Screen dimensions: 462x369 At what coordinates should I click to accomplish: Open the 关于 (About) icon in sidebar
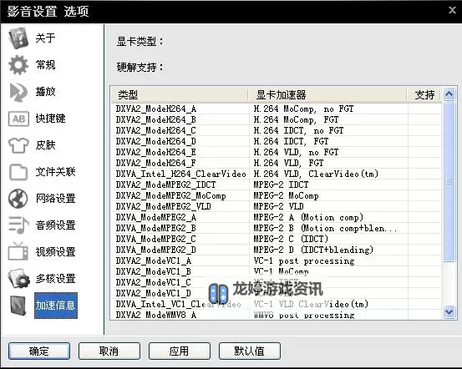pos(18,38)
